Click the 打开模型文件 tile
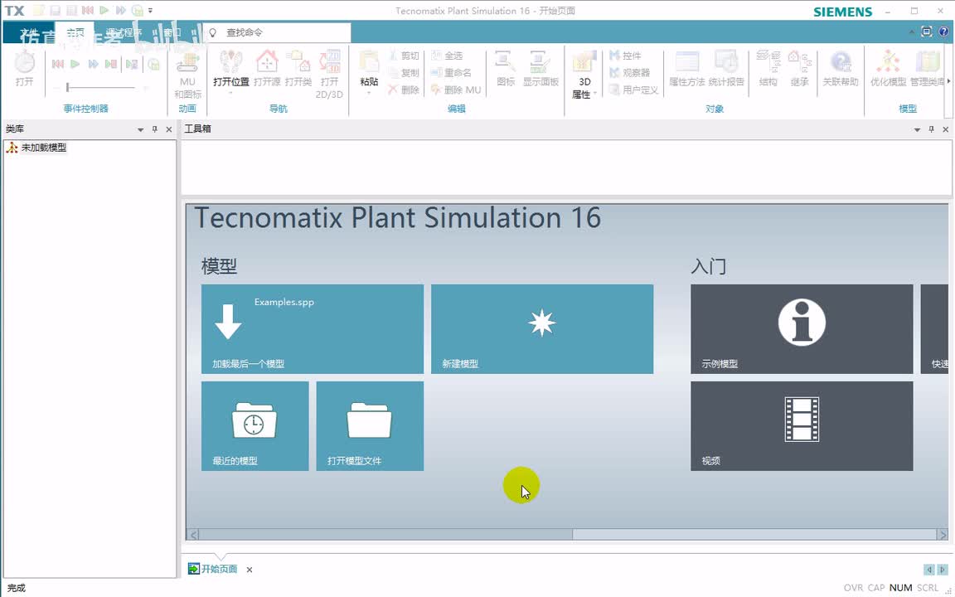Screen dimensions: 955x597 (x=370, y=426)
